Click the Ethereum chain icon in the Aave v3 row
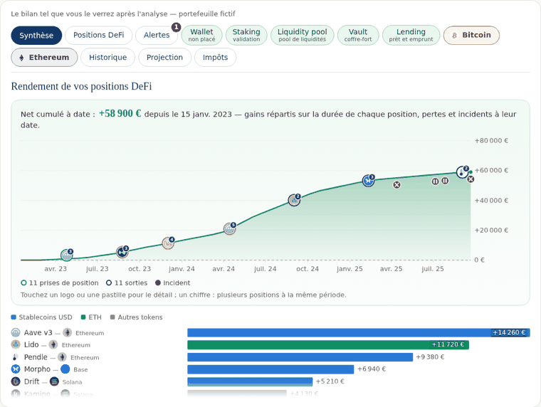541x407 pixels. tap(68, 332)
